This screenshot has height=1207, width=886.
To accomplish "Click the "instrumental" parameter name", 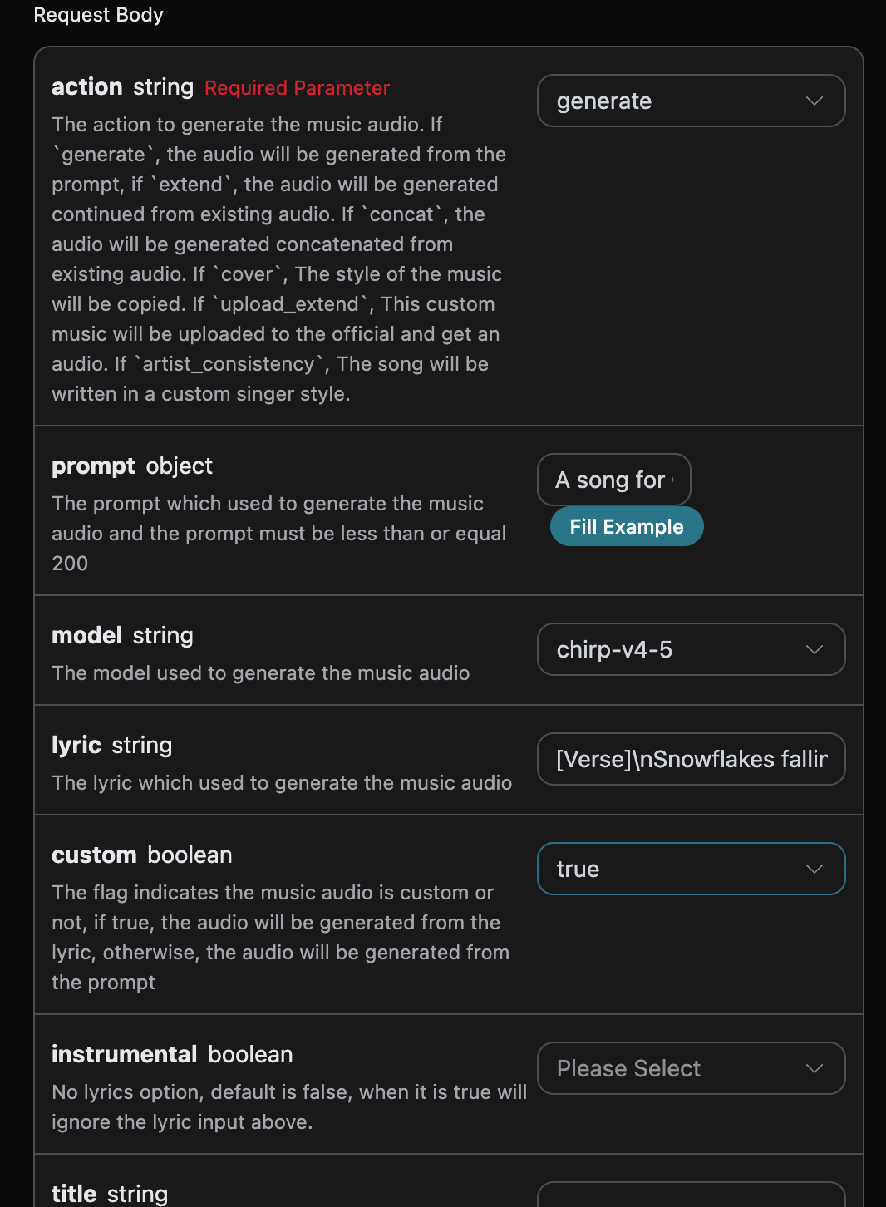I will pos(125,1055).
